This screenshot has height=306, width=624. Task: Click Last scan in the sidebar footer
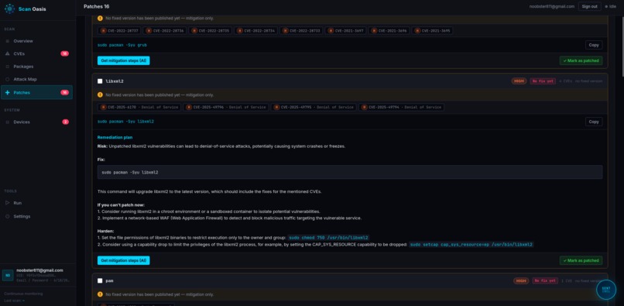tap(15, 301)
